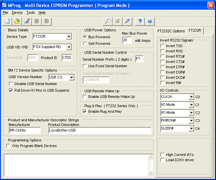Open the C1 I/O Mode dropdown
Image resolution: width=216 pixels, height=180 pixels.
click(191, 105)
